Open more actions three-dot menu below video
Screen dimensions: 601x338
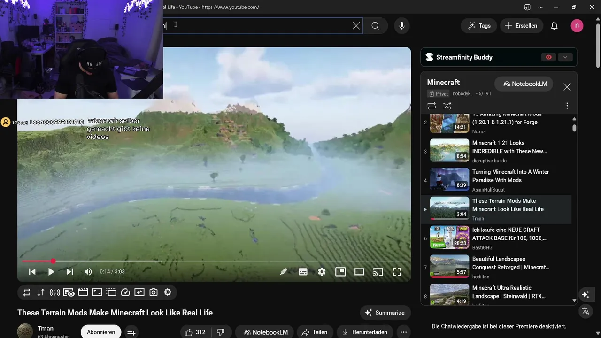[x=403, y=332]
